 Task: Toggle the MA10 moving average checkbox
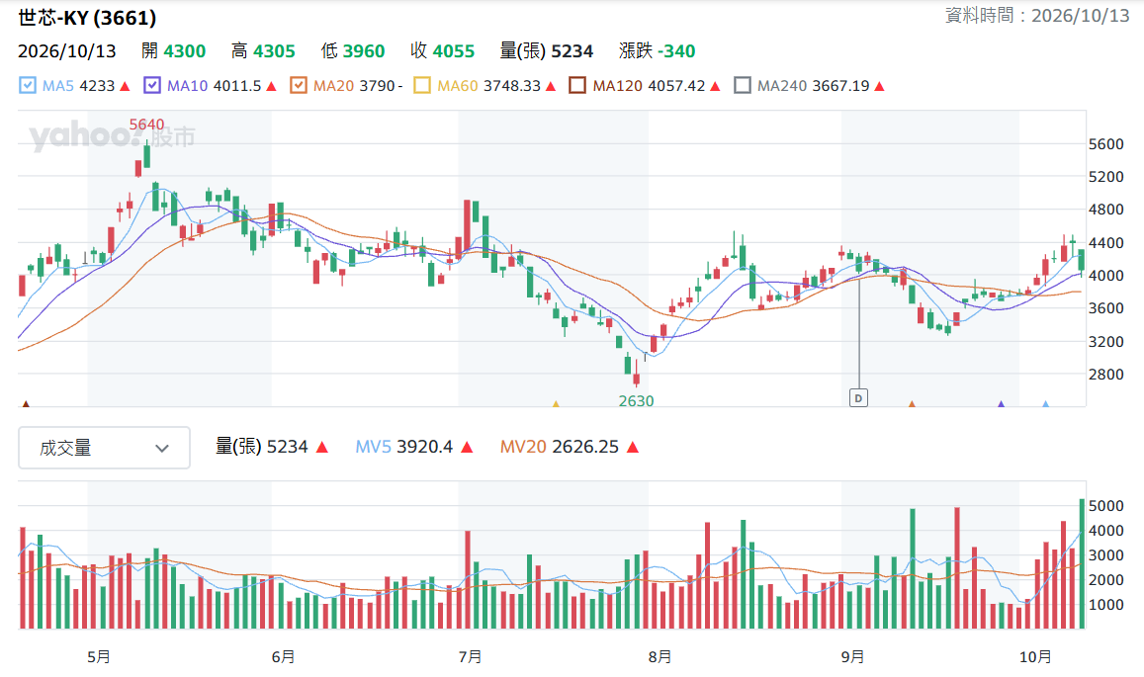pyautogui.click(x=152, y=86)
